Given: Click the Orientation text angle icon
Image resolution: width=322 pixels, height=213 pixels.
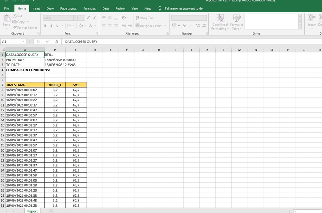Looking at the screenshot, I should (124, 18).
